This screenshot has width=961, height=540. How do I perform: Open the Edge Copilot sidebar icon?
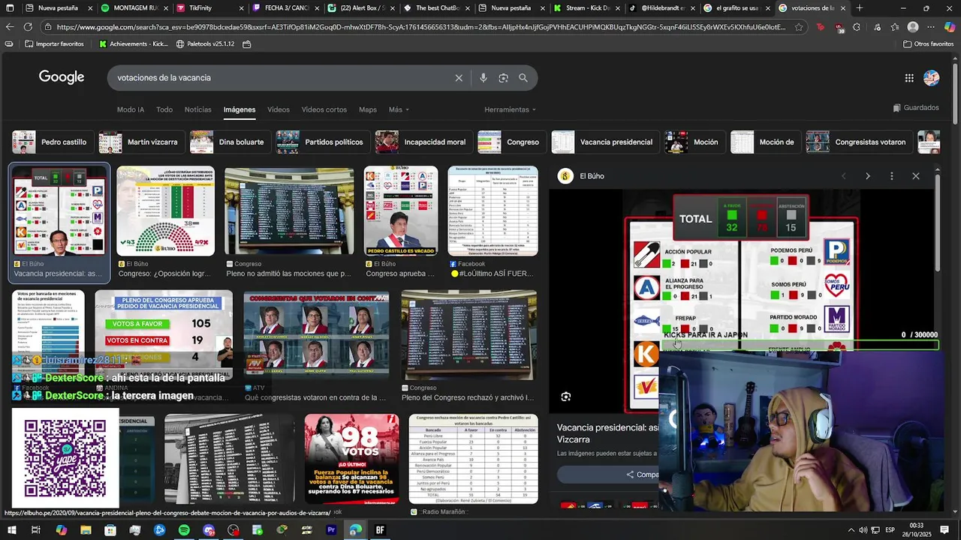click(950, 27)
